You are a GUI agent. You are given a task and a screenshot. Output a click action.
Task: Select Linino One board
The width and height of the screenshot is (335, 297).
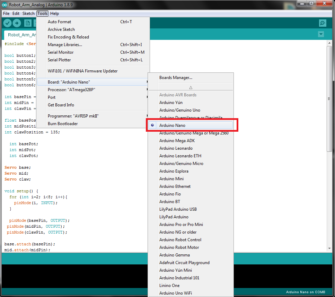(x=191, y=286)
